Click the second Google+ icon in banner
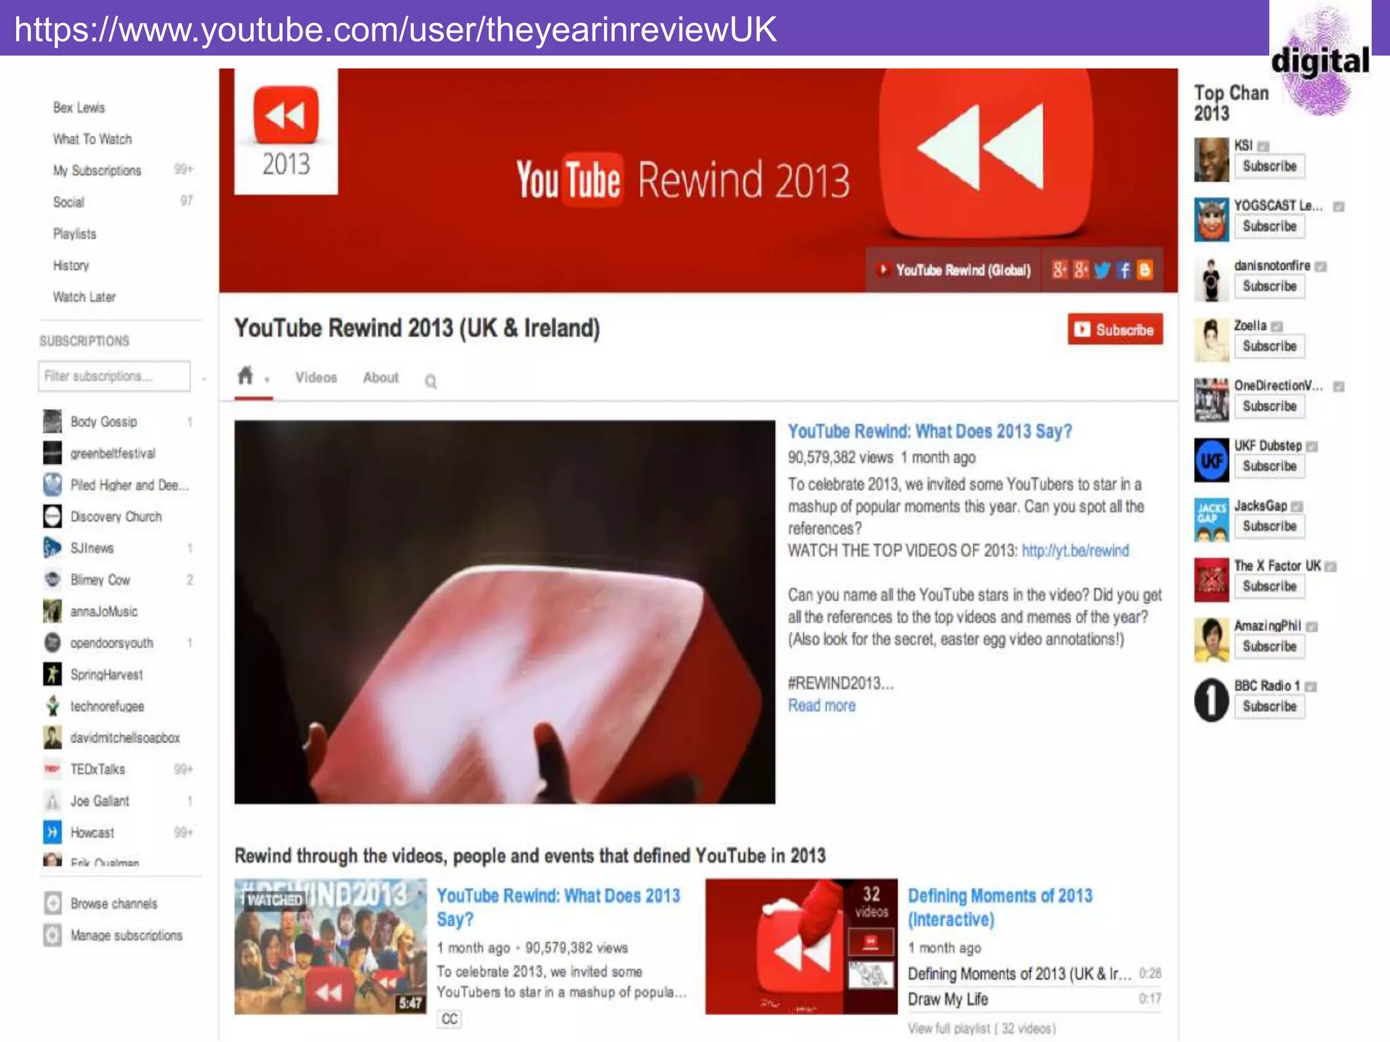Screen dimensions: 1390x1042 click(1081, 270)
